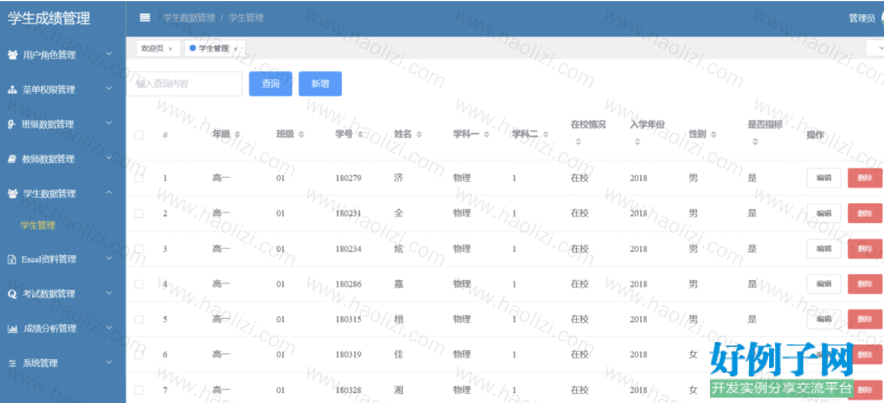Click the 成绩分析管理 chart icon
This screenshot has height=403, width=884.
(x=12, y=329)
